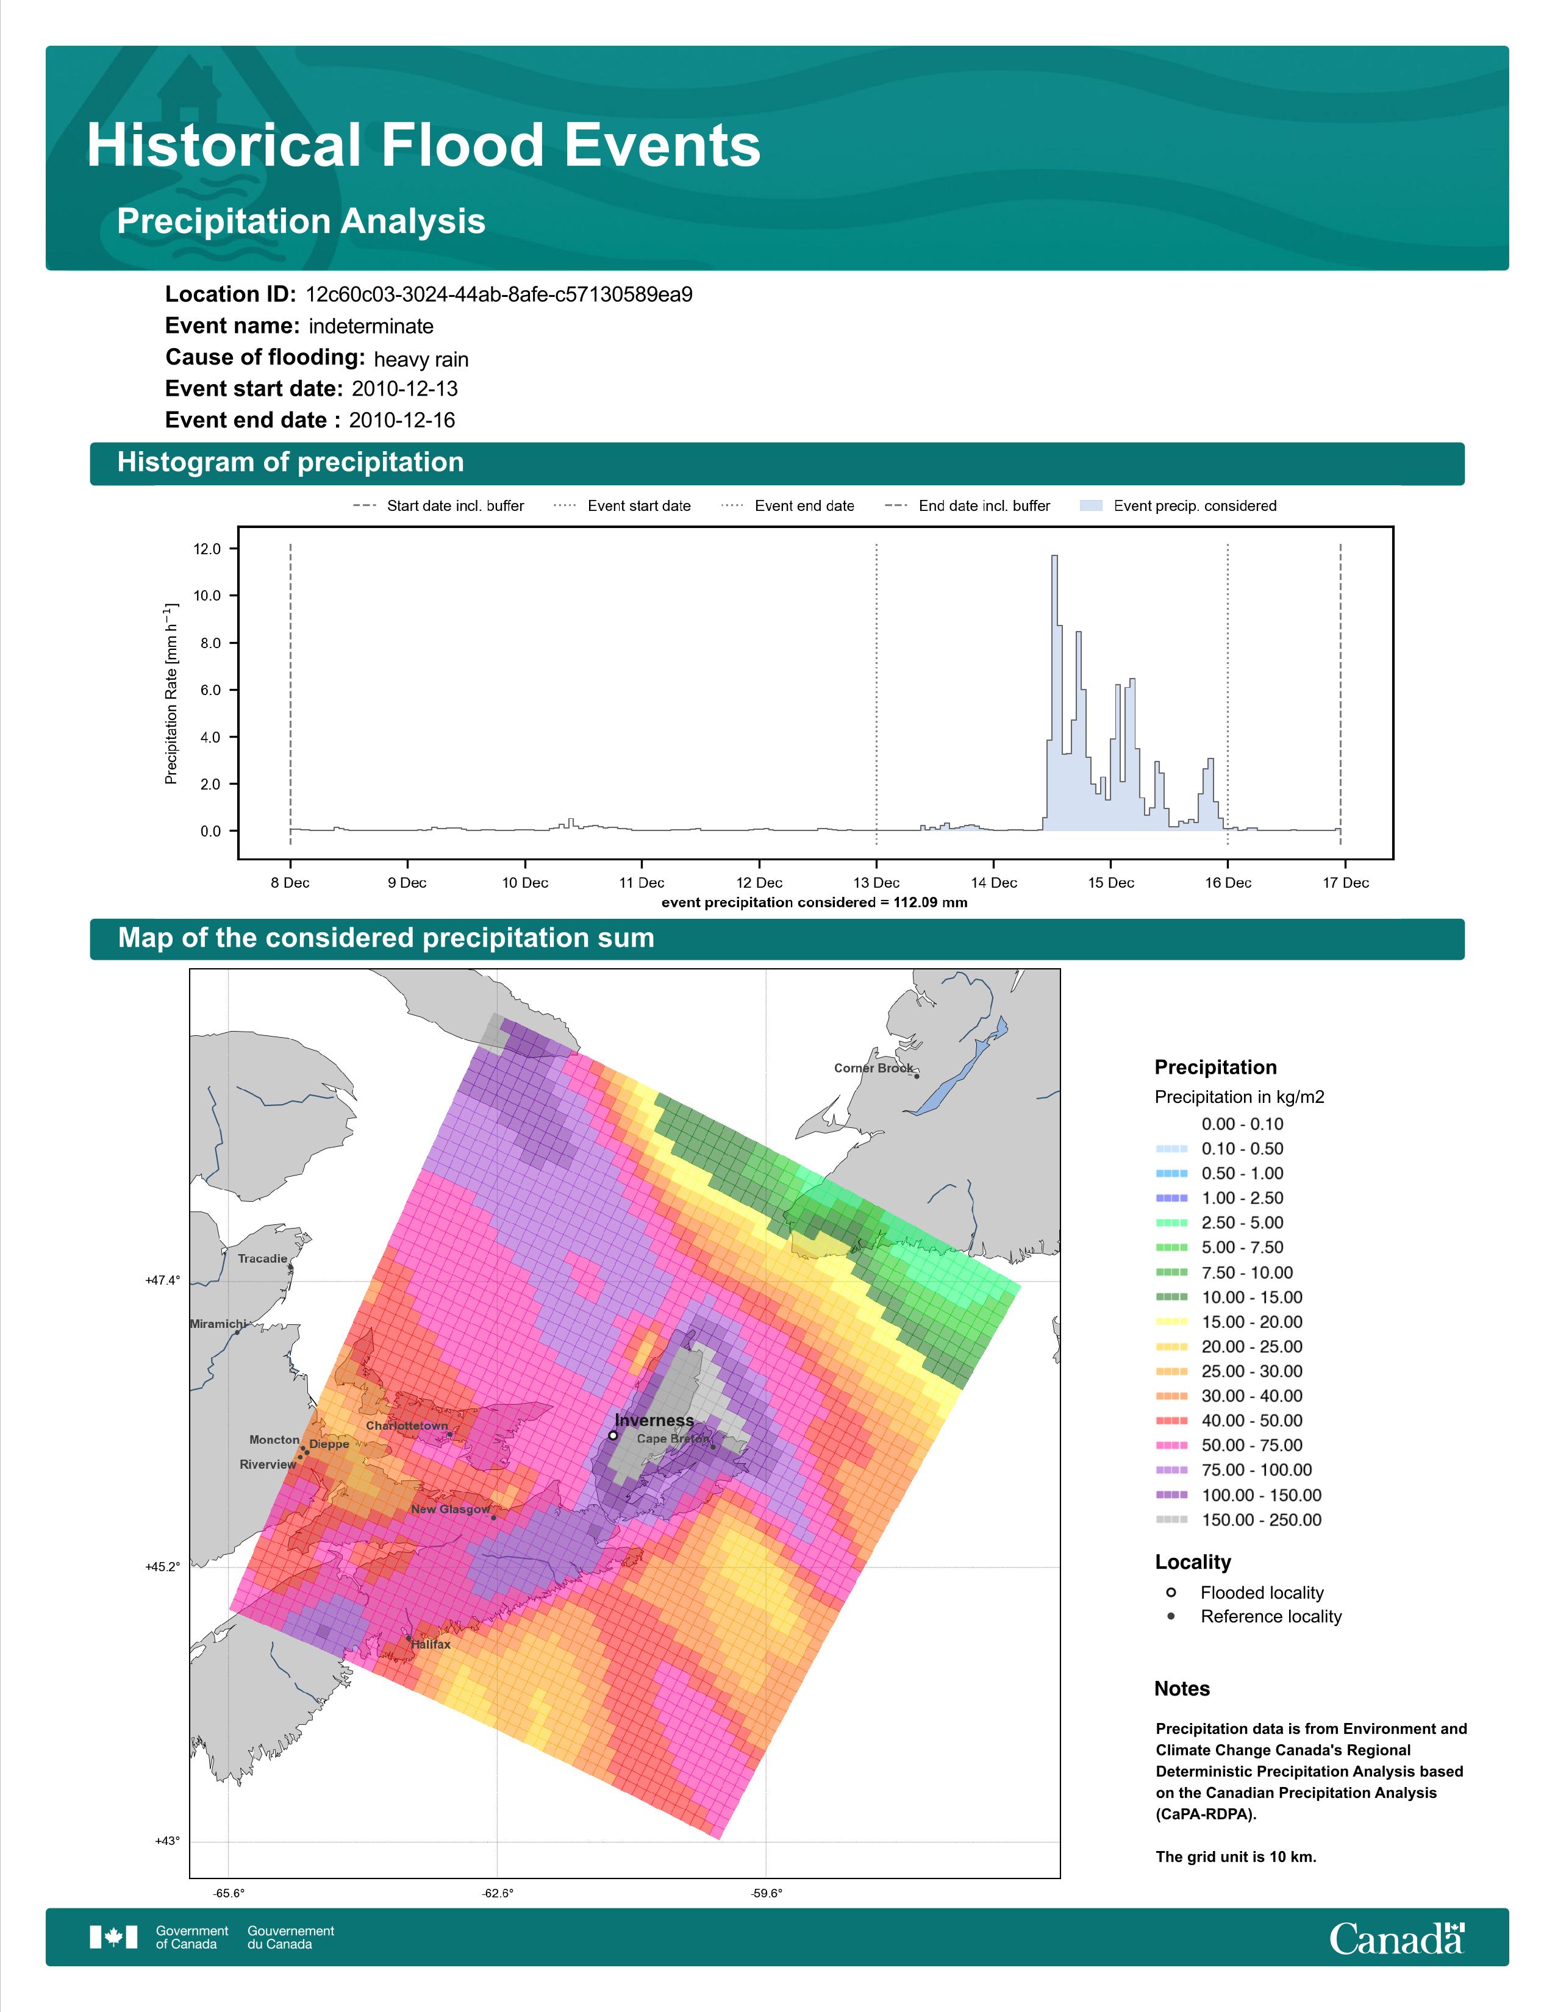Viewport: 1555px width, 2012px height.
Task: Click the event name indeterminate text
Action: click(x=371, y=326)
